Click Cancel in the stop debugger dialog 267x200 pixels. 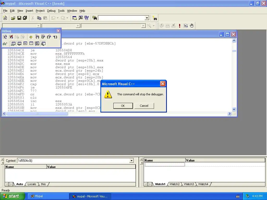click(144, 106)
